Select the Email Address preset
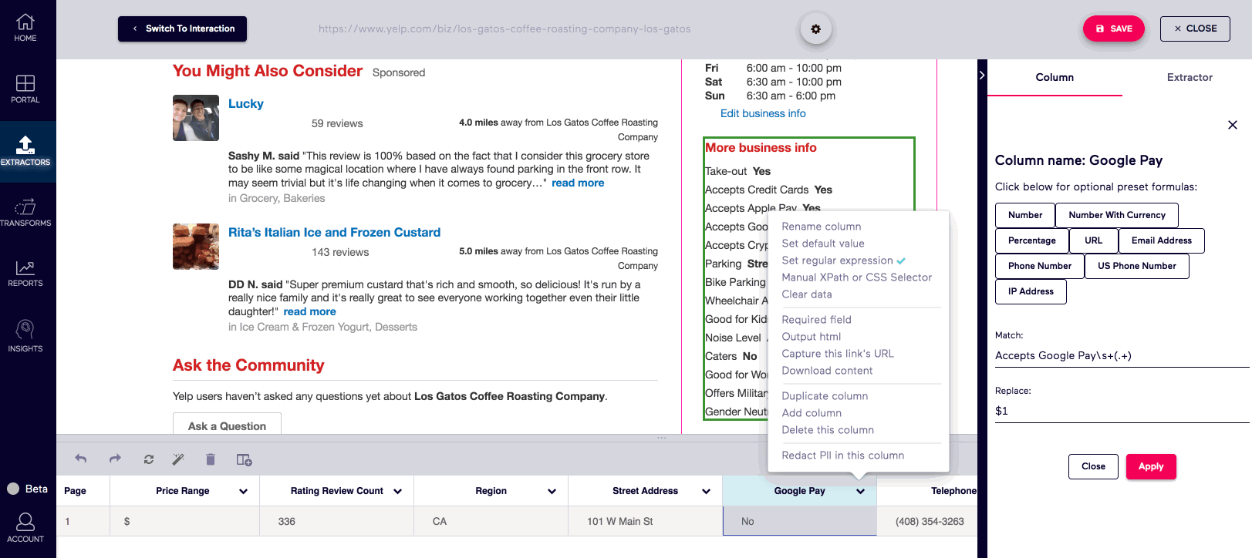Screen dimensions: 1252x558 click(x=1162, y=240)
